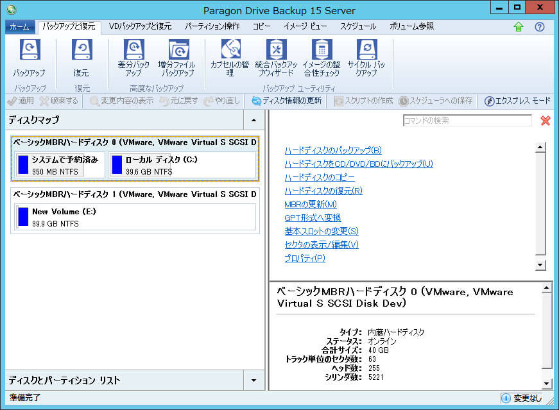Viewport: 559px width, 410px height.
Task: Click the green up-arrow update icon
Action: tap(519, 27)
